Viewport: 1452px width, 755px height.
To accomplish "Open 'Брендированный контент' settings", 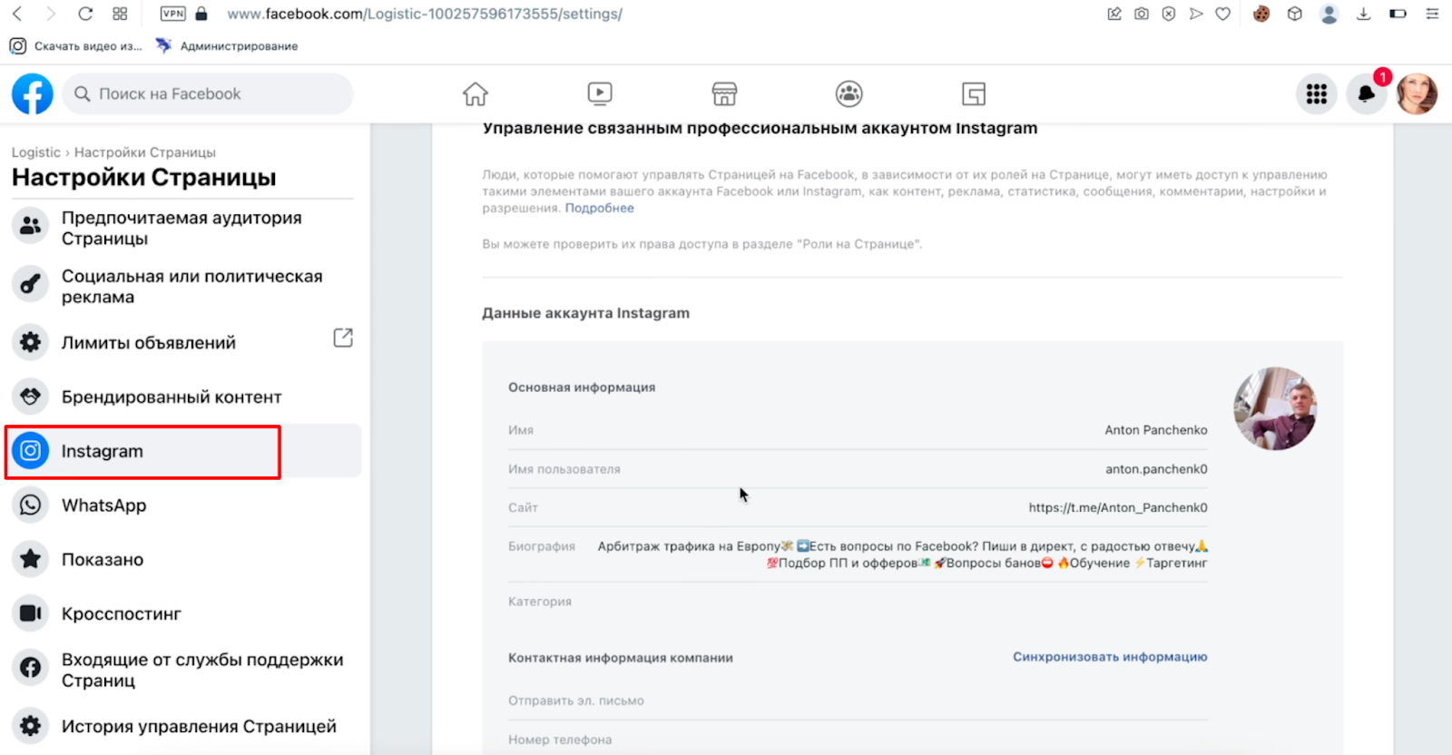I will point(183,397).
